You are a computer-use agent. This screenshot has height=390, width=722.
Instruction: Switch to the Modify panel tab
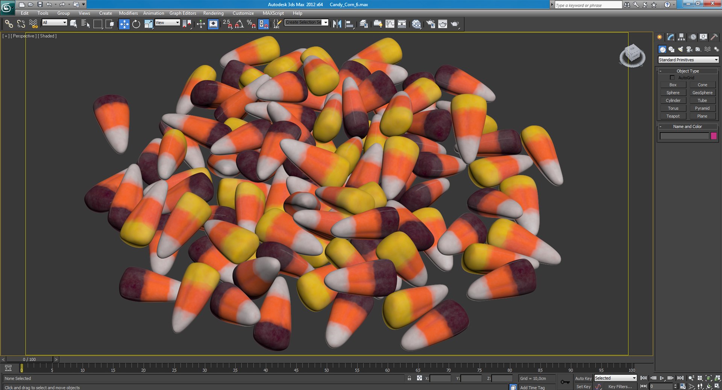click(670, 37)
